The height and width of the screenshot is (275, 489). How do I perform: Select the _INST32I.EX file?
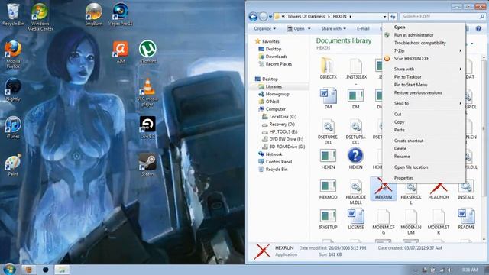click(x=355, y=71)
